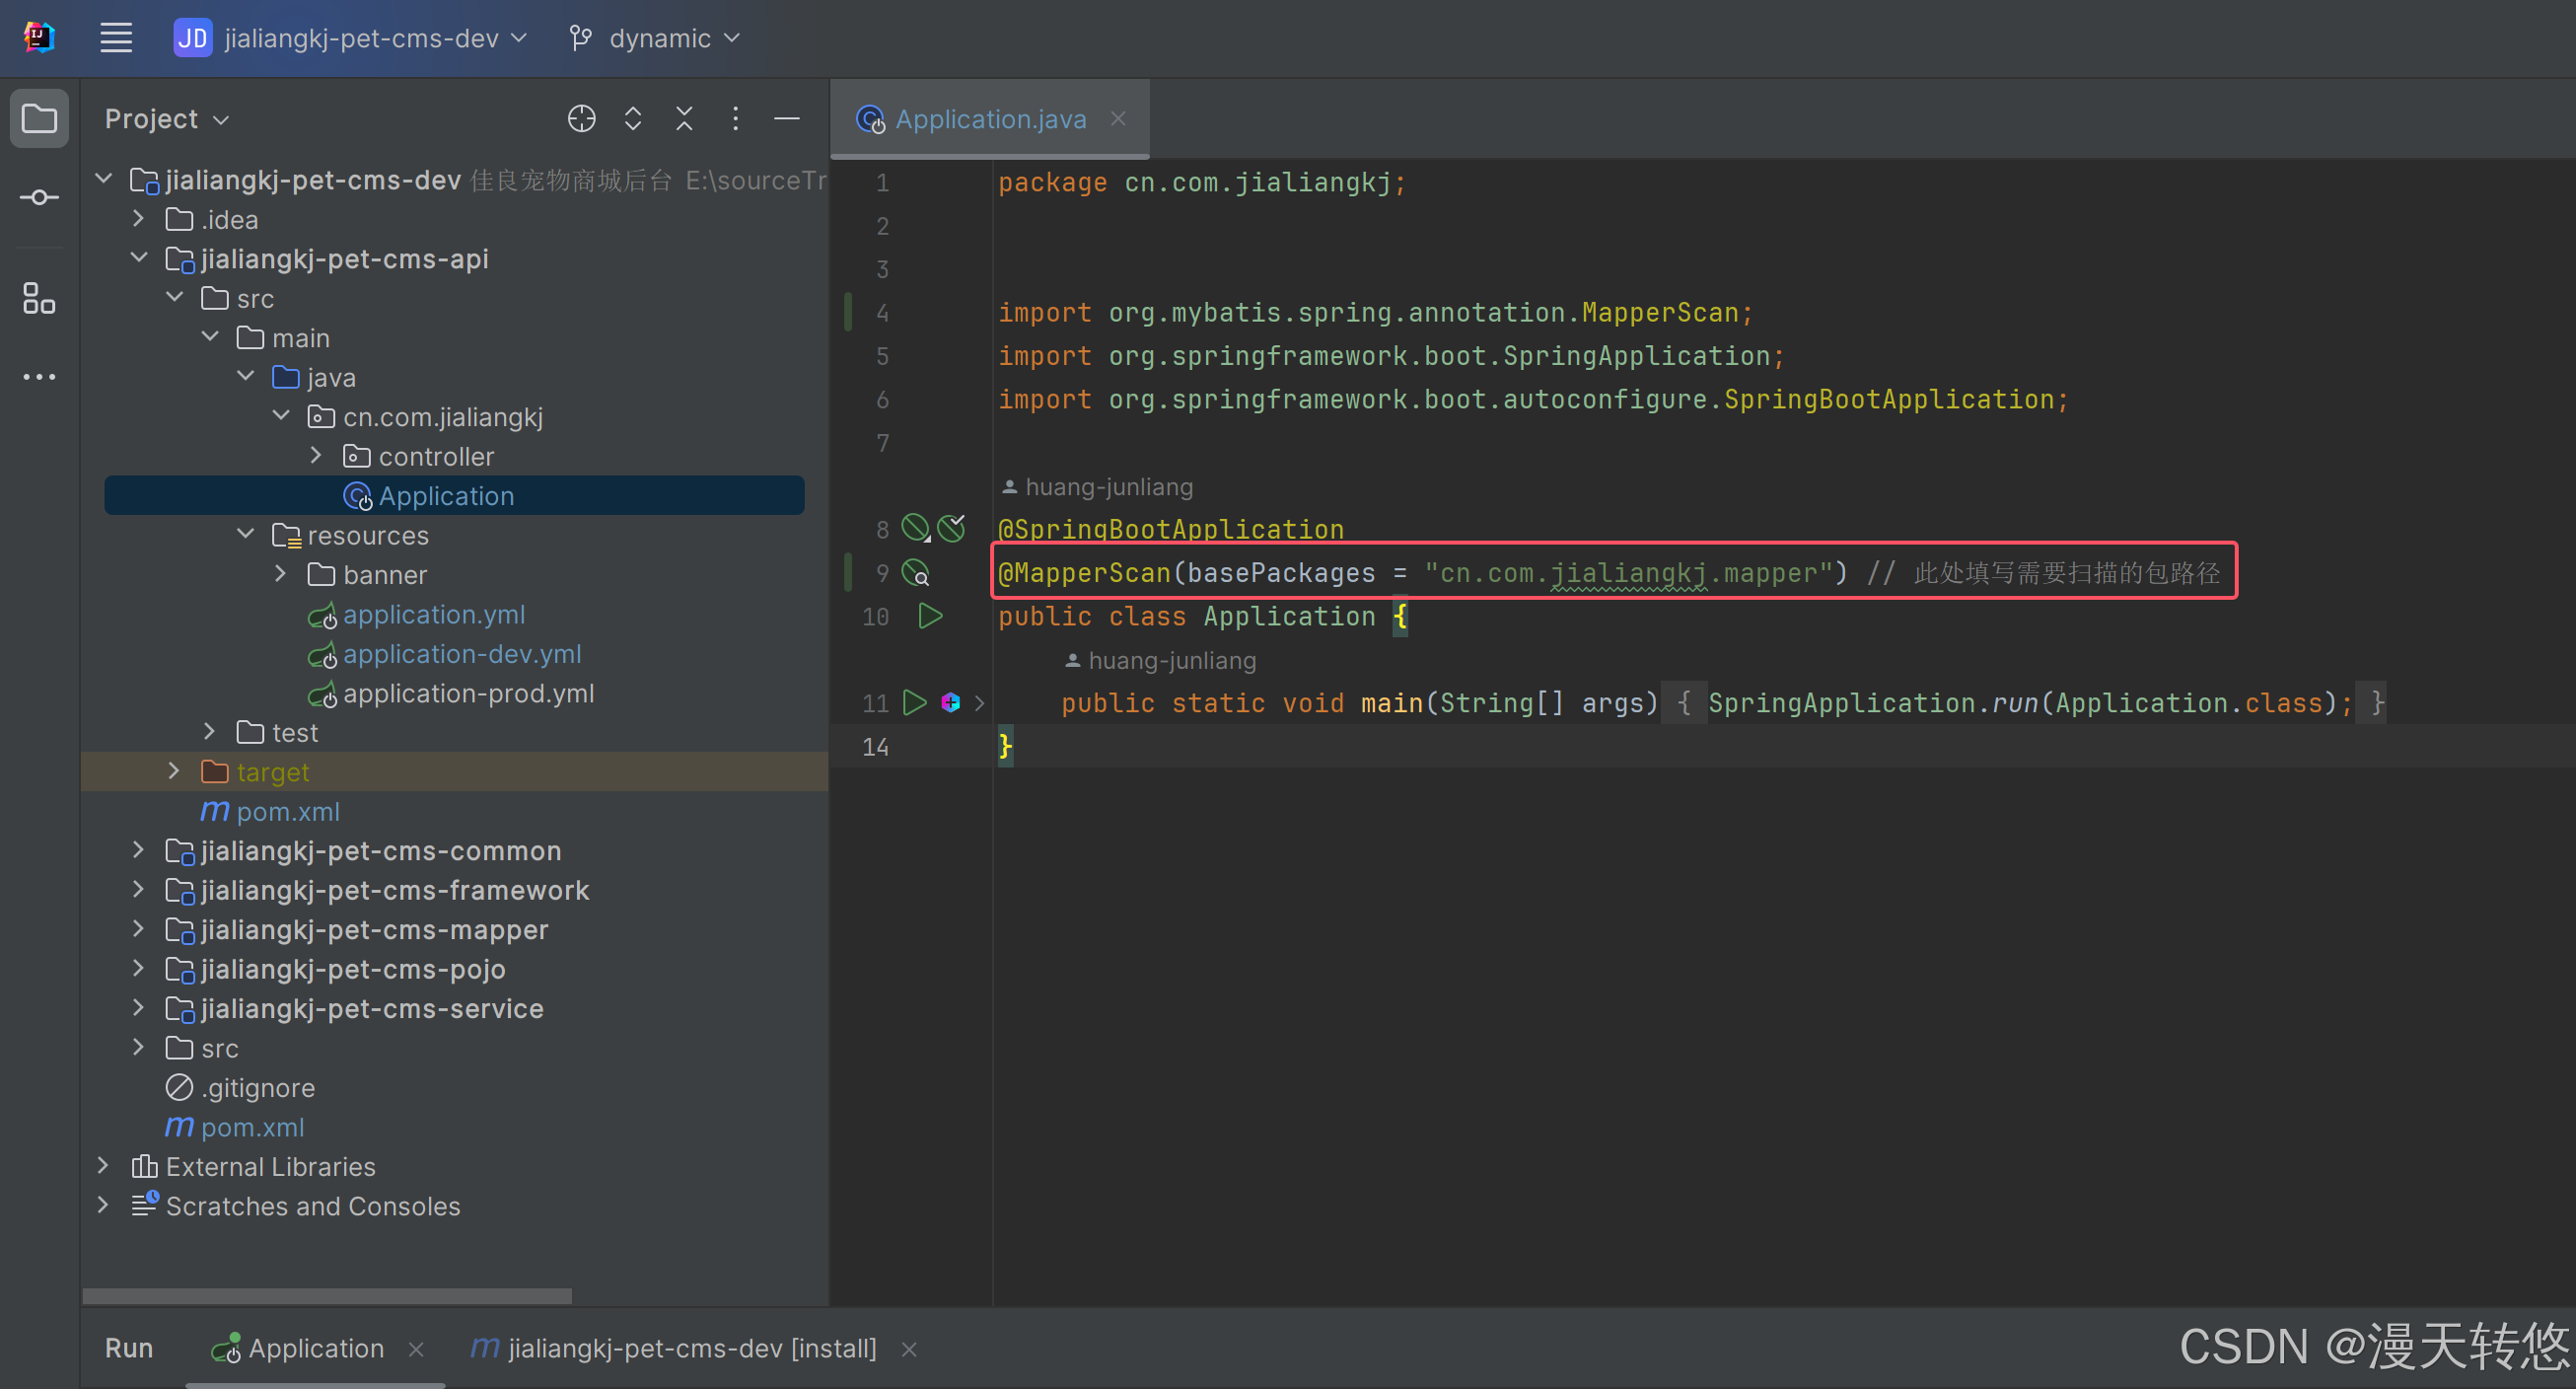
Task: Select jialiangkj-pet-cms-dev [install] run tab
Action: click(x=690, y=1348)
